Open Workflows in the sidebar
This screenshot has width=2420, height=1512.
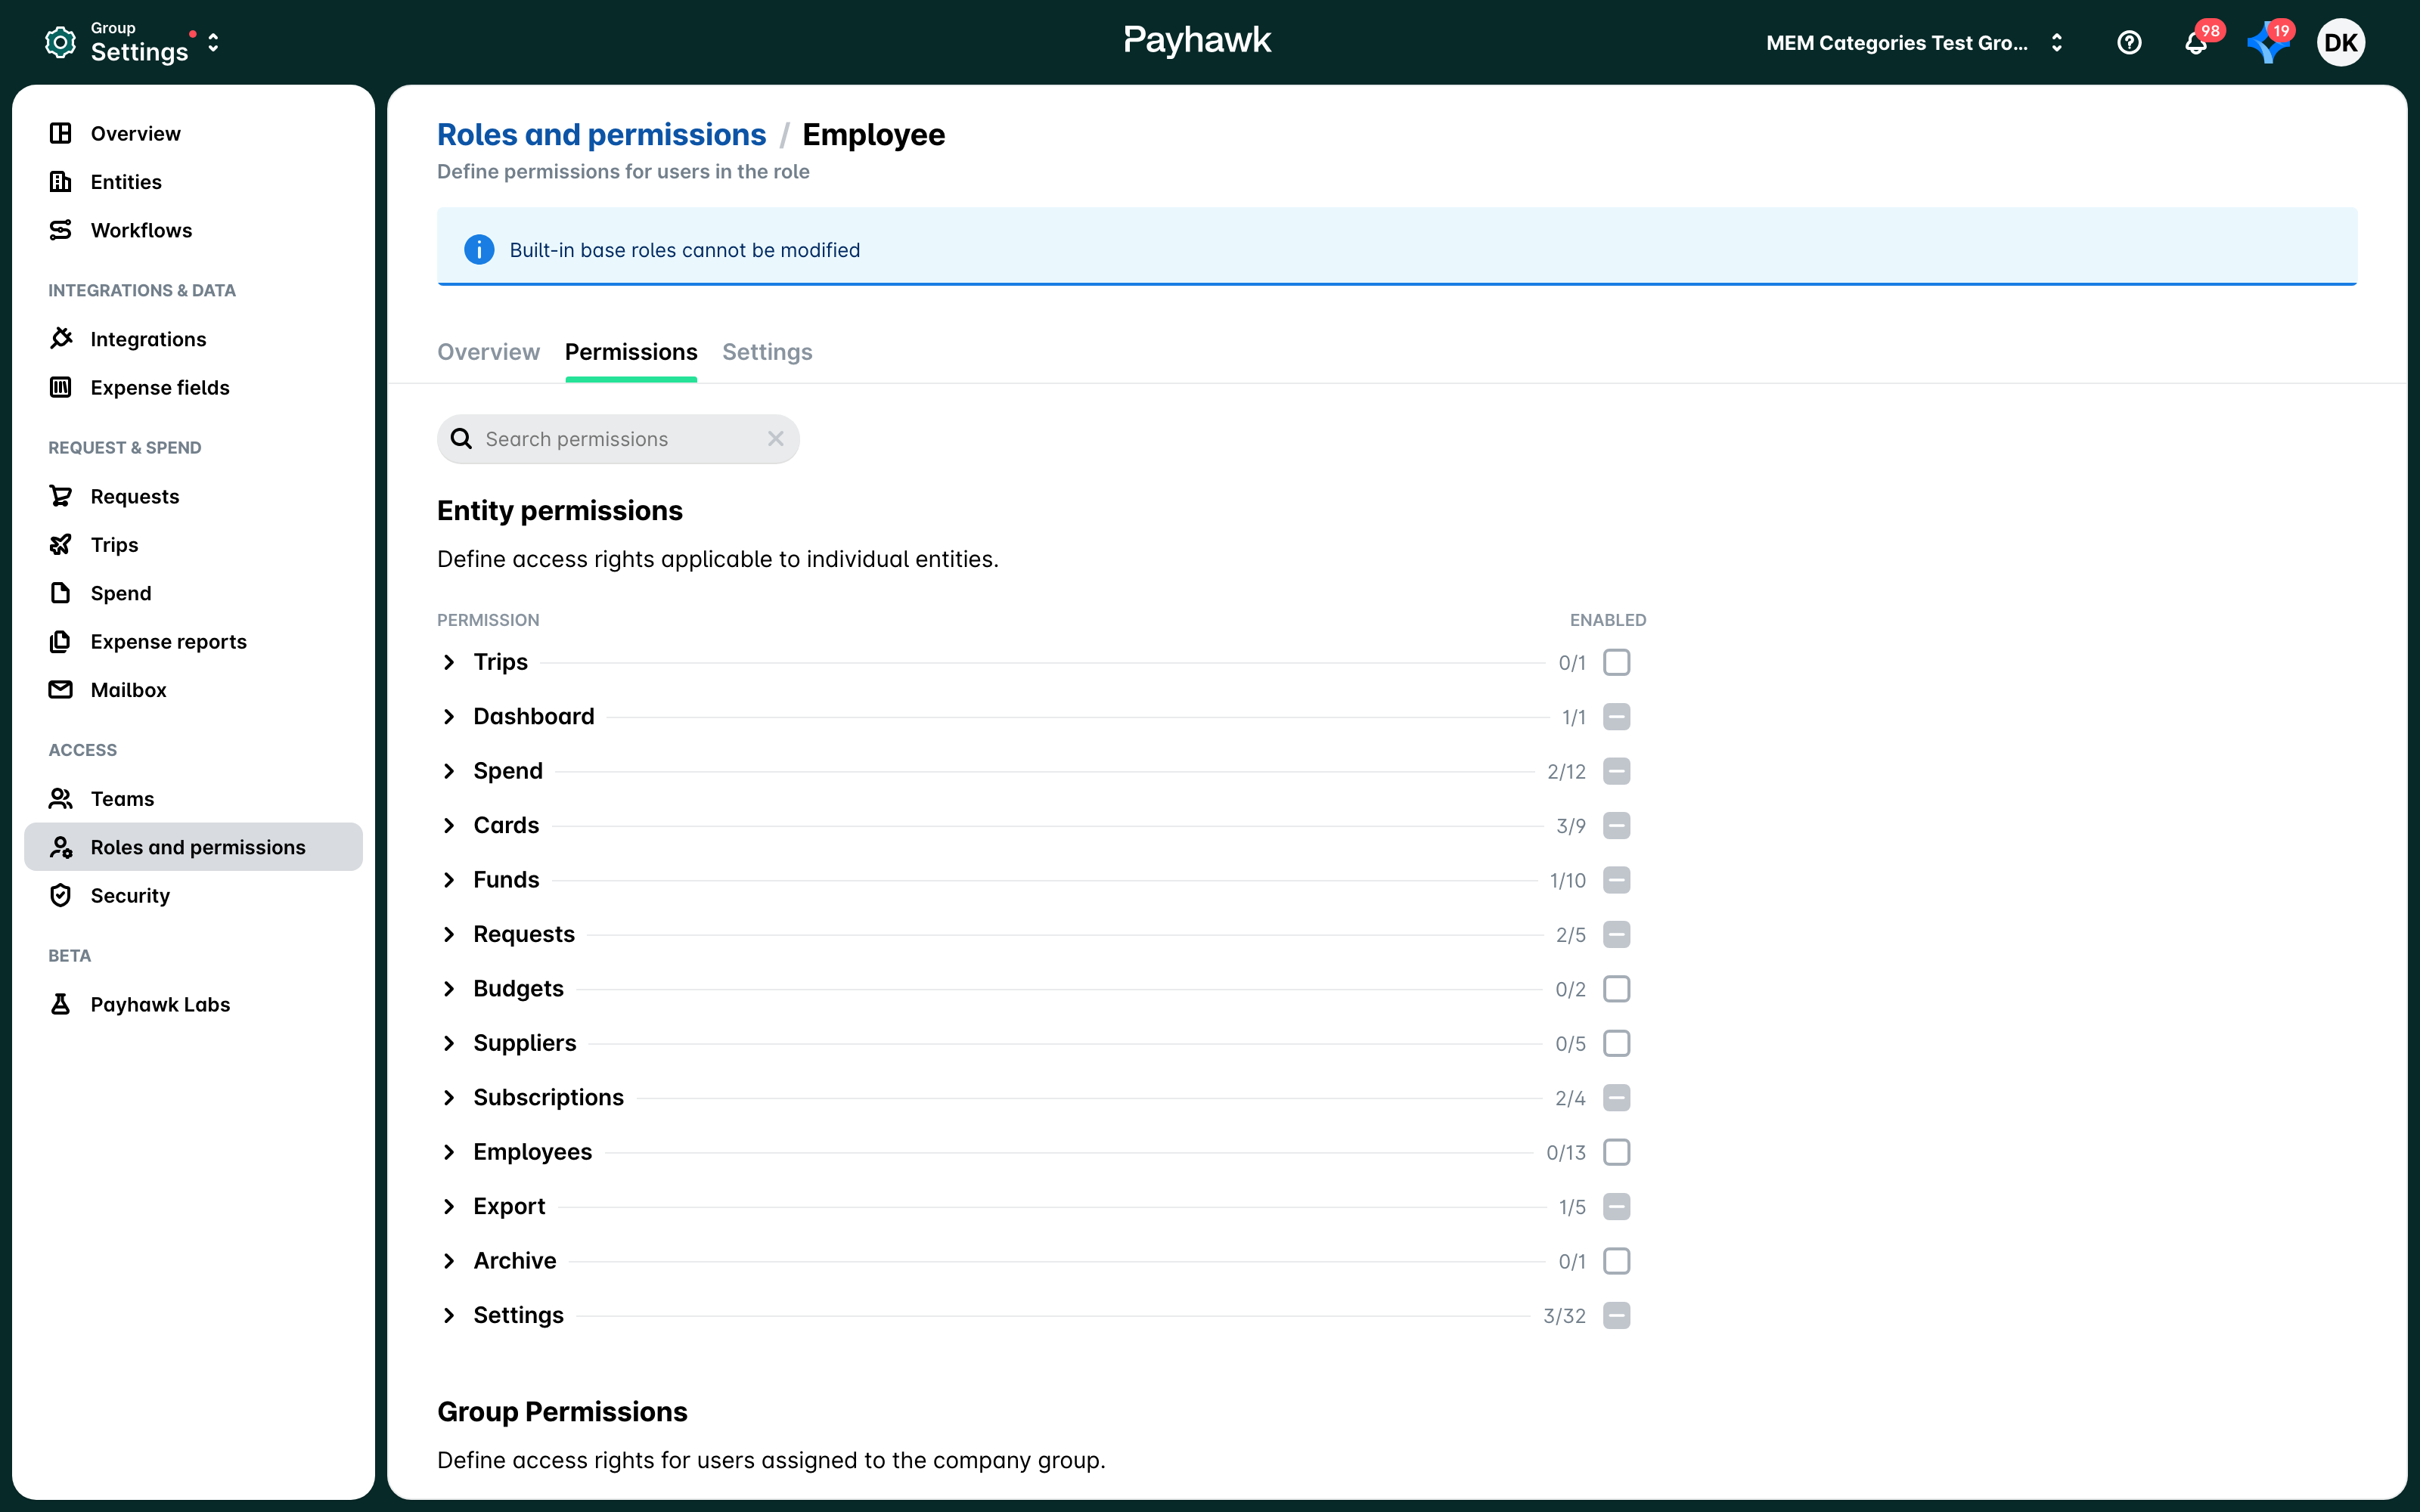click(x=193, y=229)
